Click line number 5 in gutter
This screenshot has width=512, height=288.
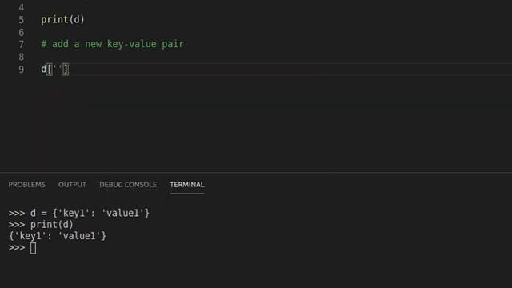(22, 20)
